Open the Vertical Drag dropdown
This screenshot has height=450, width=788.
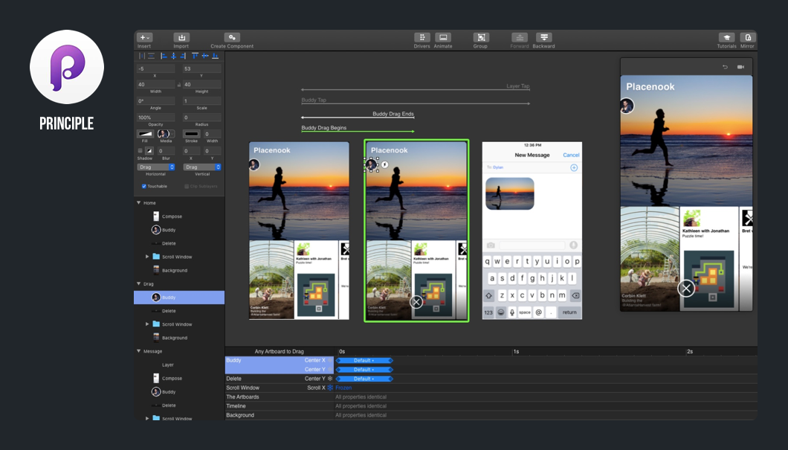click(x=201, y=167)
